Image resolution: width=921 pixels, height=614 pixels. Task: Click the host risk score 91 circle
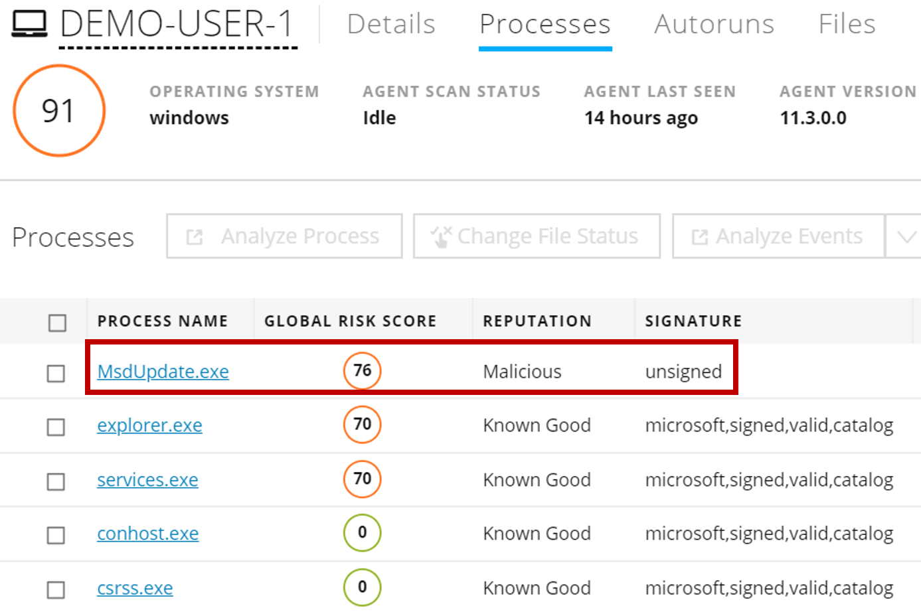click(x=59, y=110)
